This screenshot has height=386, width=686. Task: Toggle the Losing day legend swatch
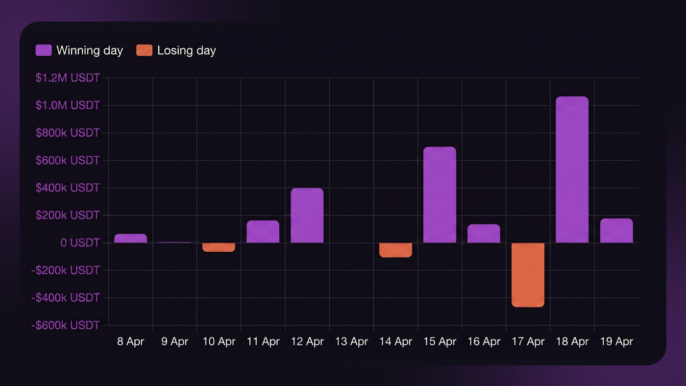click(x=144, y=50)
